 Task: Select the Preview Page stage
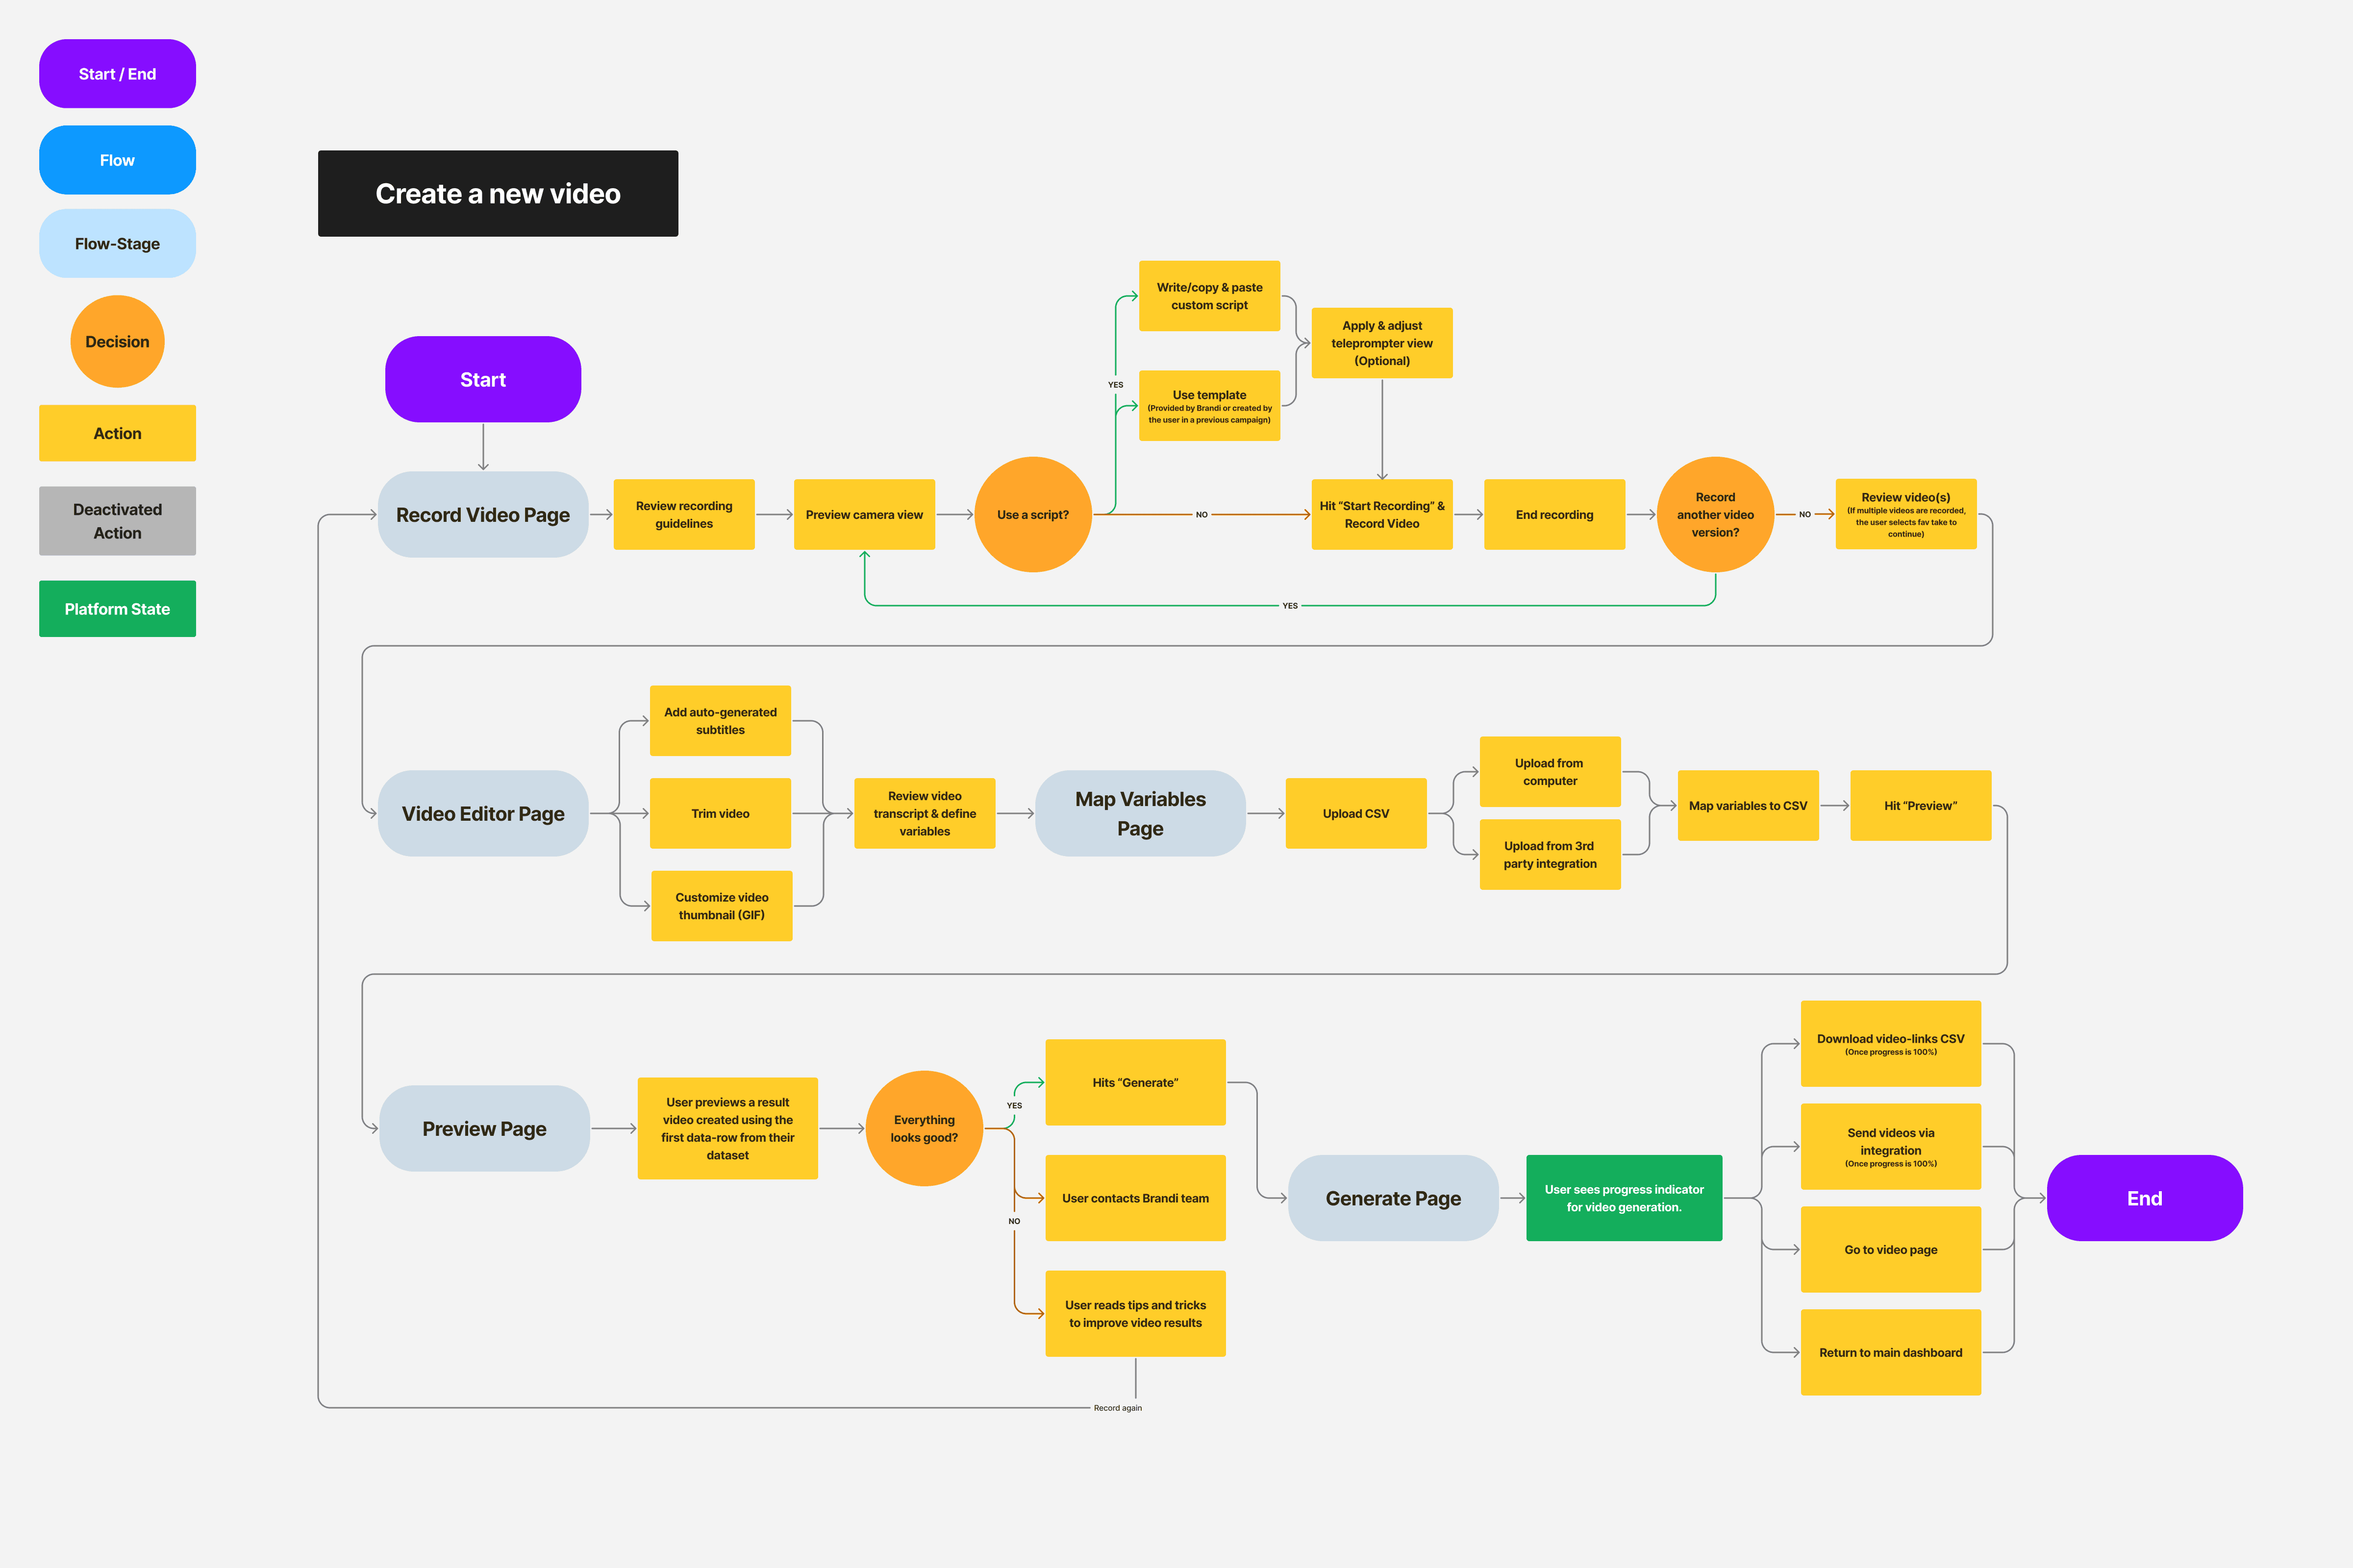(484, 1128)
